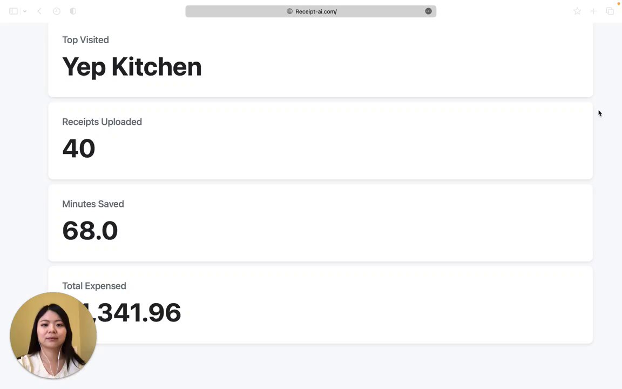Click the globe site icon in address bar
The image size is (622, 389).
[290, 11]
